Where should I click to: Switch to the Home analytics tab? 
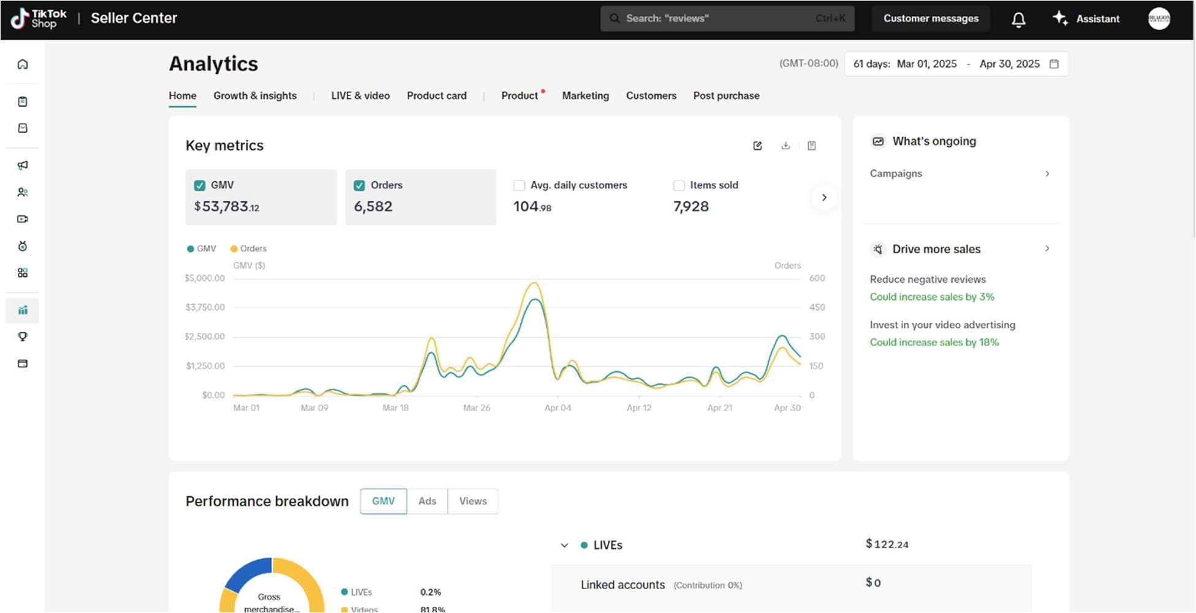coord(183,95)
